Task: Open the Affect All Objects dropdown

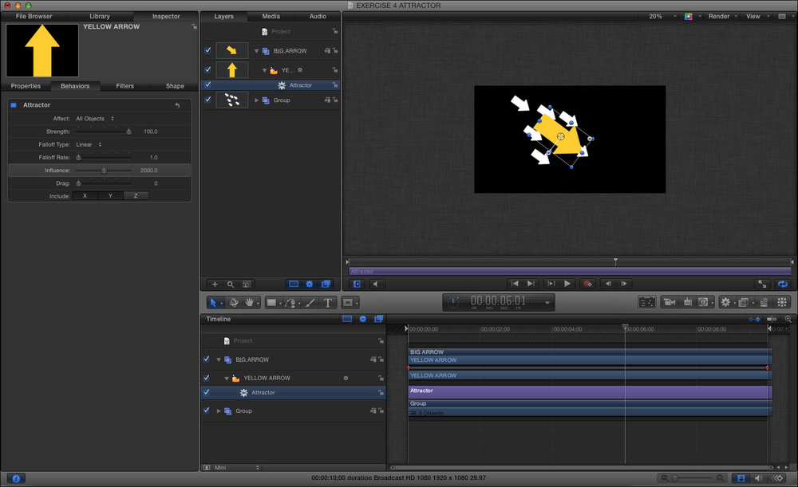Action: 95,119
